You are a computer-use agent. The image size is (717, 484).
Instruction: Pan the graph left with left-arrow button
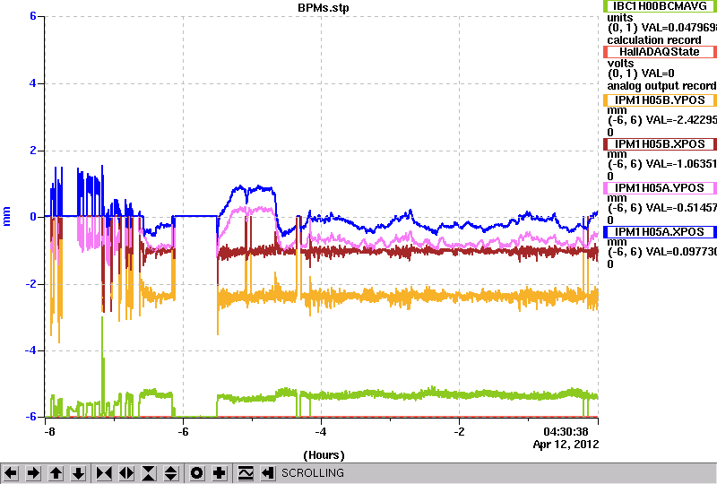11,472
